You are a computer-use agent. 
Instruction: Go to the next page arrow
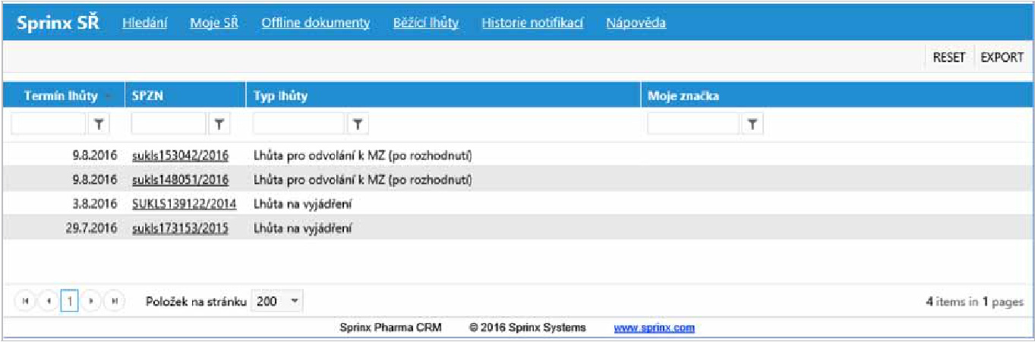91,301
